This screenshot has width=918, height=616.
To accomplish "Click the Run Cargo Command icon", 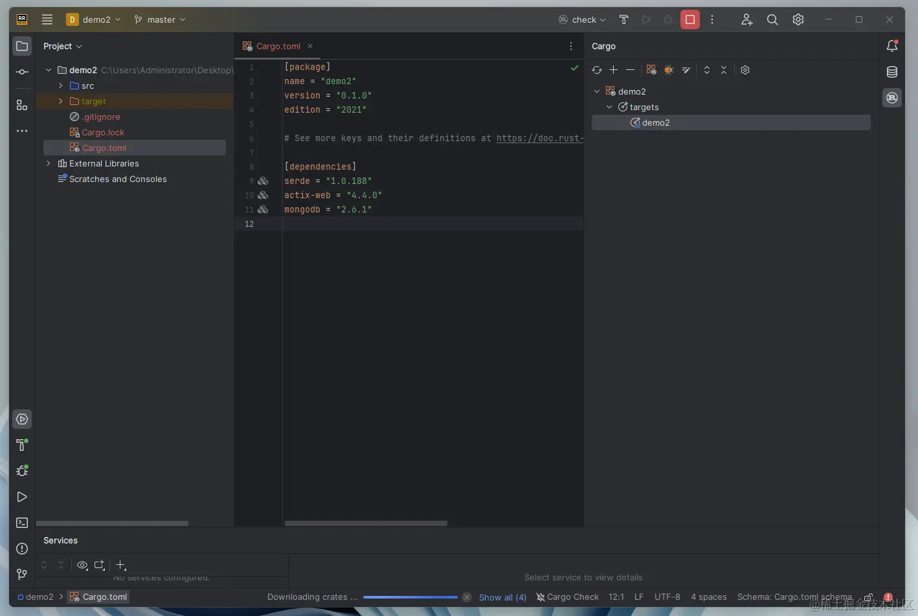I will tap(651, 70).
